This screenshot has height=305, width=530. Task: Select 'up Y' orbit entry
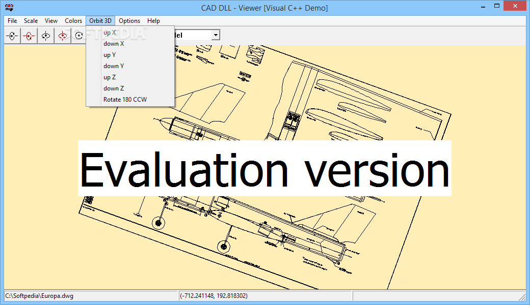pos(130,55)
